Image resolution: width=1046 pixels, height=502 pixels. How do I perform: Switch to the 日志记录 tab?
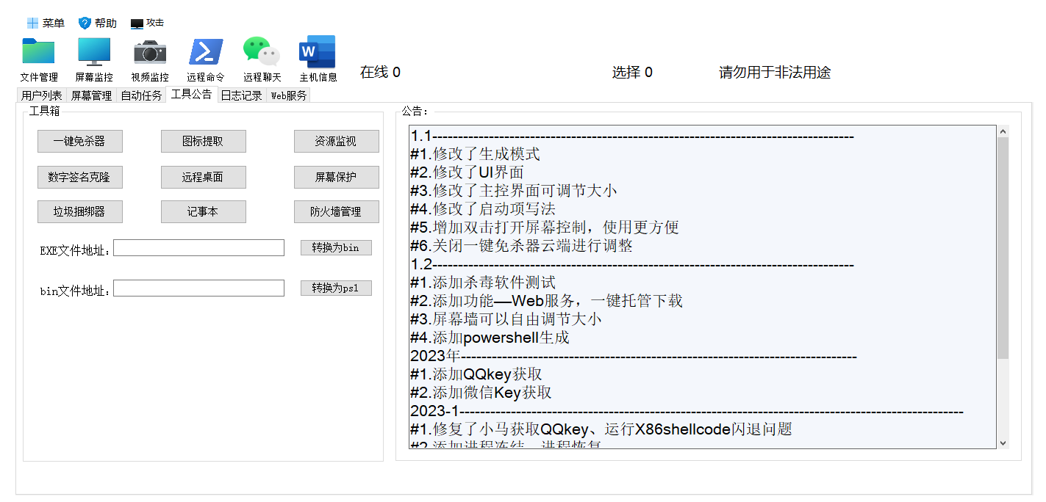click(x=242, y=95)
